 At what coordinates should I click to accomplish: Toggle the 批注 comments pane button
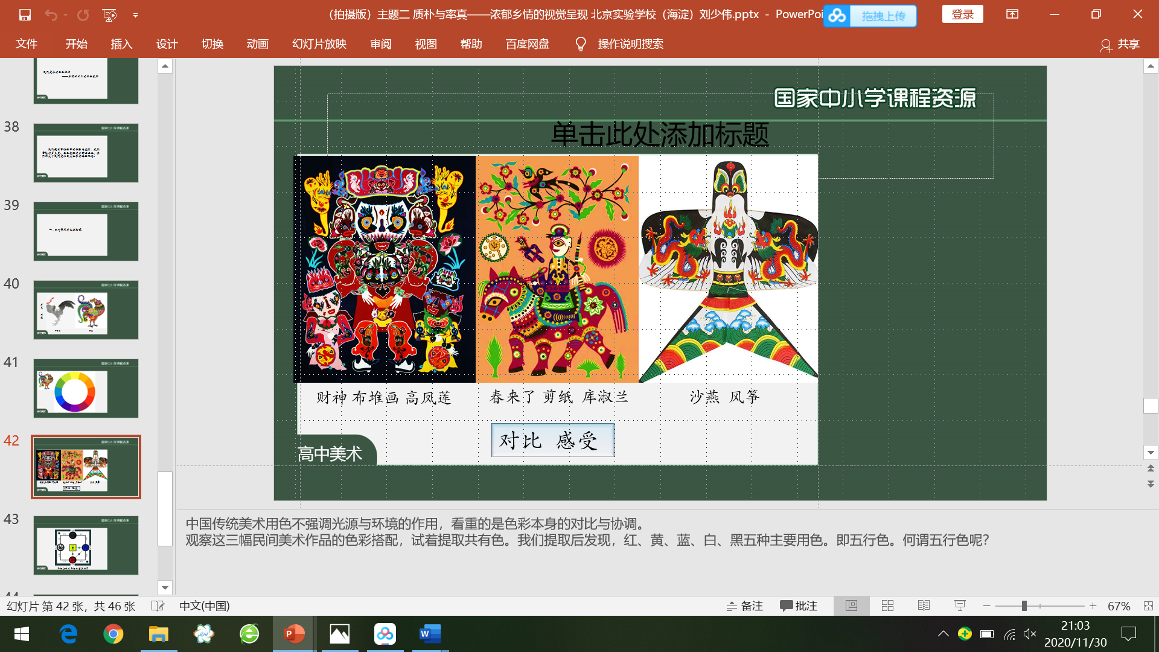pos(798,606)
